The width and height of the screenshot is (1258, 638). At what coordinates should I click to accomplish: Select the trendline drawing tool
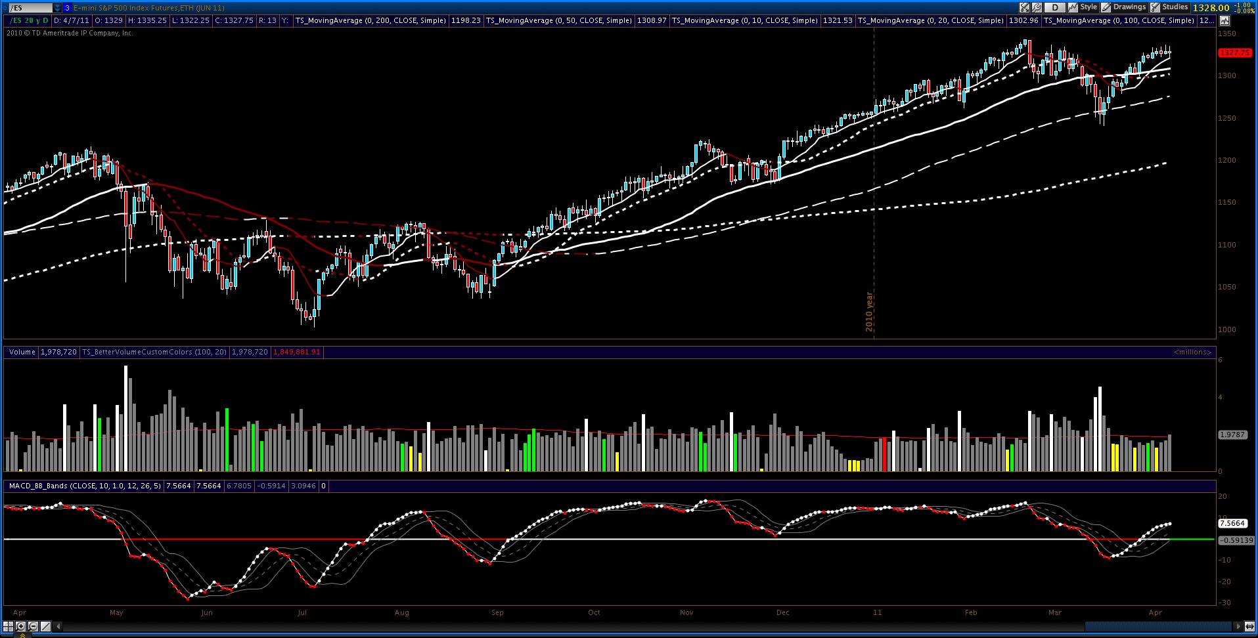pos(45,626)
